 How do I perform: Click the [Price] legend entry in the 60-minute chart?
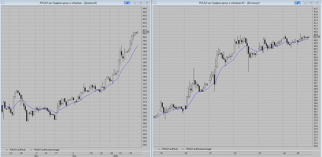pos(170,149)
